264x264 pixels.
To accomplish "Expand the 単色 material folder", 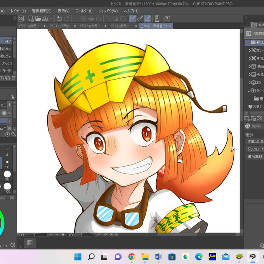I will coord(250,58).
